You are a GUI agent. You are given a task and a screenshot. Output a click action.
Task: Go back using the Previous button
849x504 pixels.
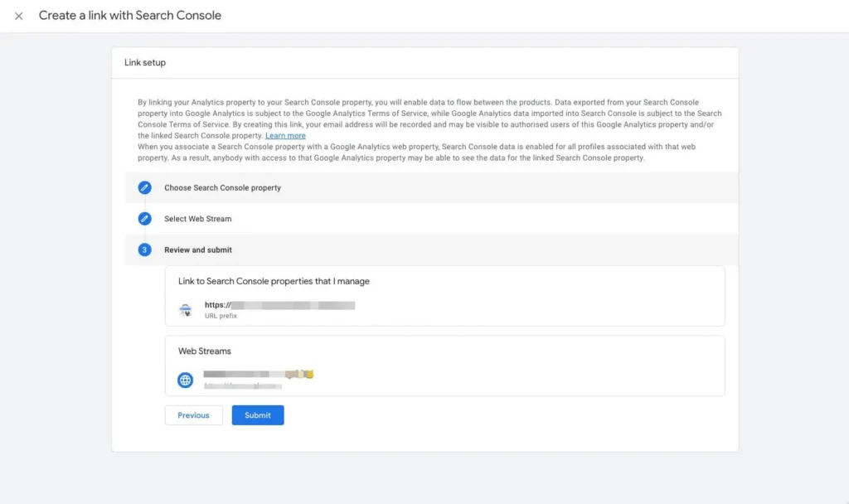193,414
